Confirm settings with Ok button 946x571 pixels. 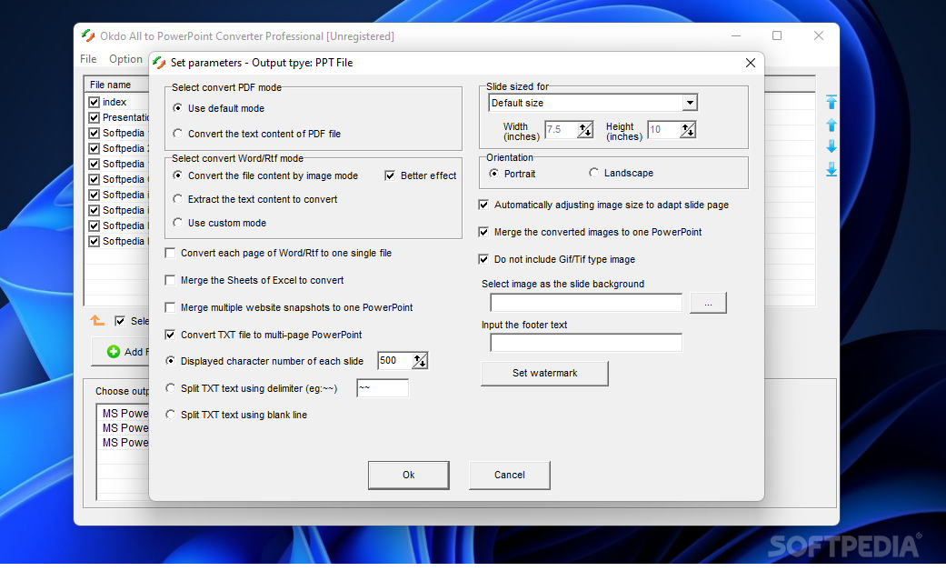point(408,475)
